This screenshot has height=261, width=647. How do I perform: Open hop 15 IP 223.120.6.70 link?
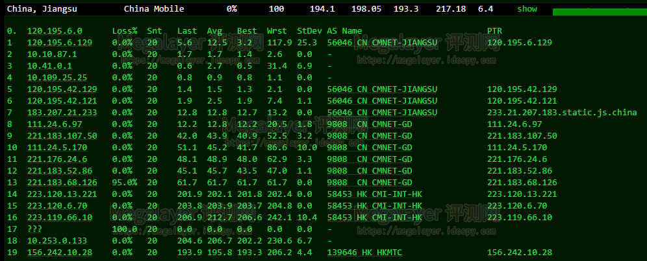(57, 206)
